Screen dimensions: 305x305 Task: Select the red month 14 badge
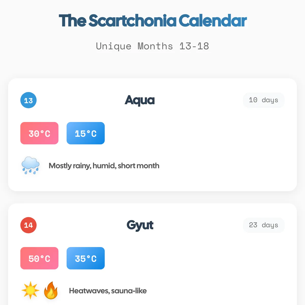coord(28,225)
